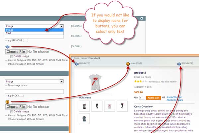199x133 pixels.
Task: Go to Home in the breadcrumb
Action: tap(77, 58)
